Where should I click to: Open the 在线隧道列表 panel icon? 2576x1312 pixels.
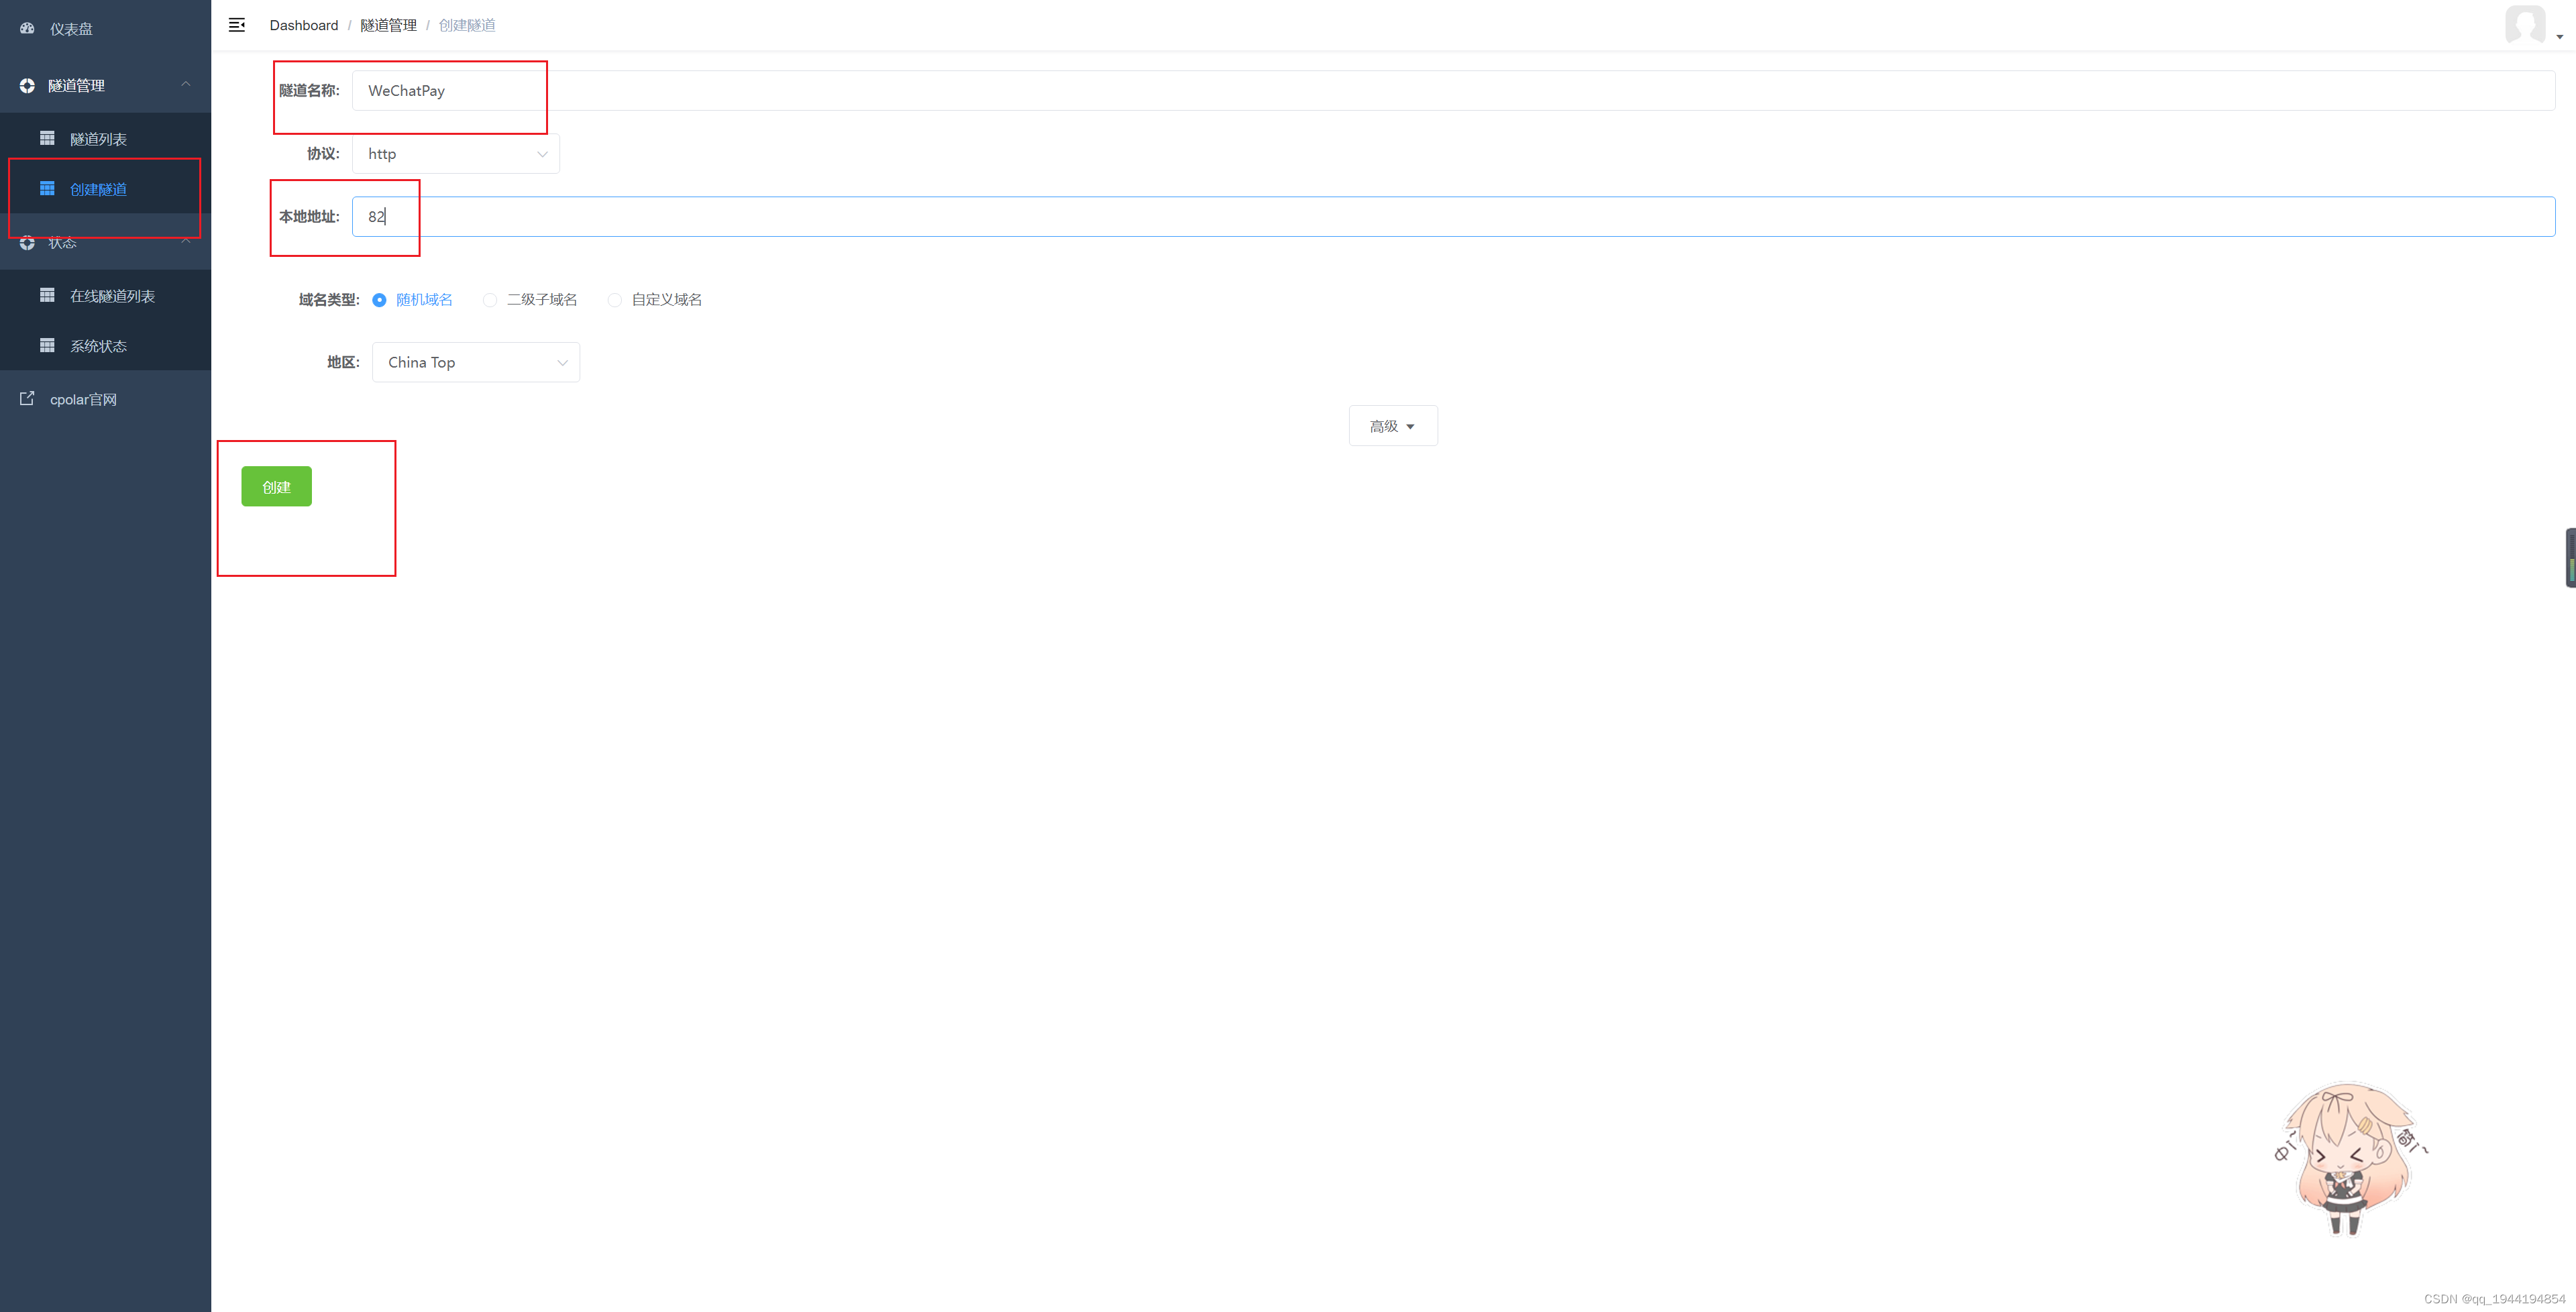click(x=46, y=294)
